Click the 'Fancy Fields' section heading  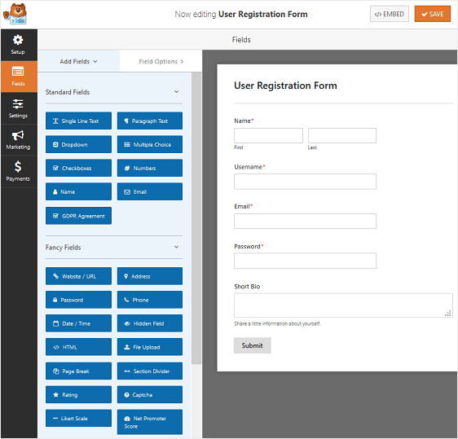click(x=63, y=248)
